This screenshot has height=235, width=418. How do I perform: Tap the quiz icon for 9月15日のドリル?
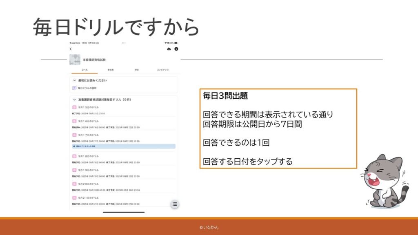coord(74,107)
